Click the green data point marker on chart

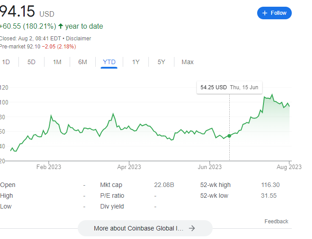pos(229,136)
